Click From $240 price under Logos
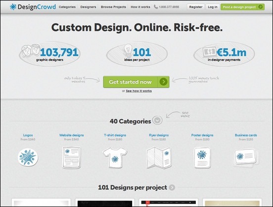273x207 pixels. (x=28, y=139)
